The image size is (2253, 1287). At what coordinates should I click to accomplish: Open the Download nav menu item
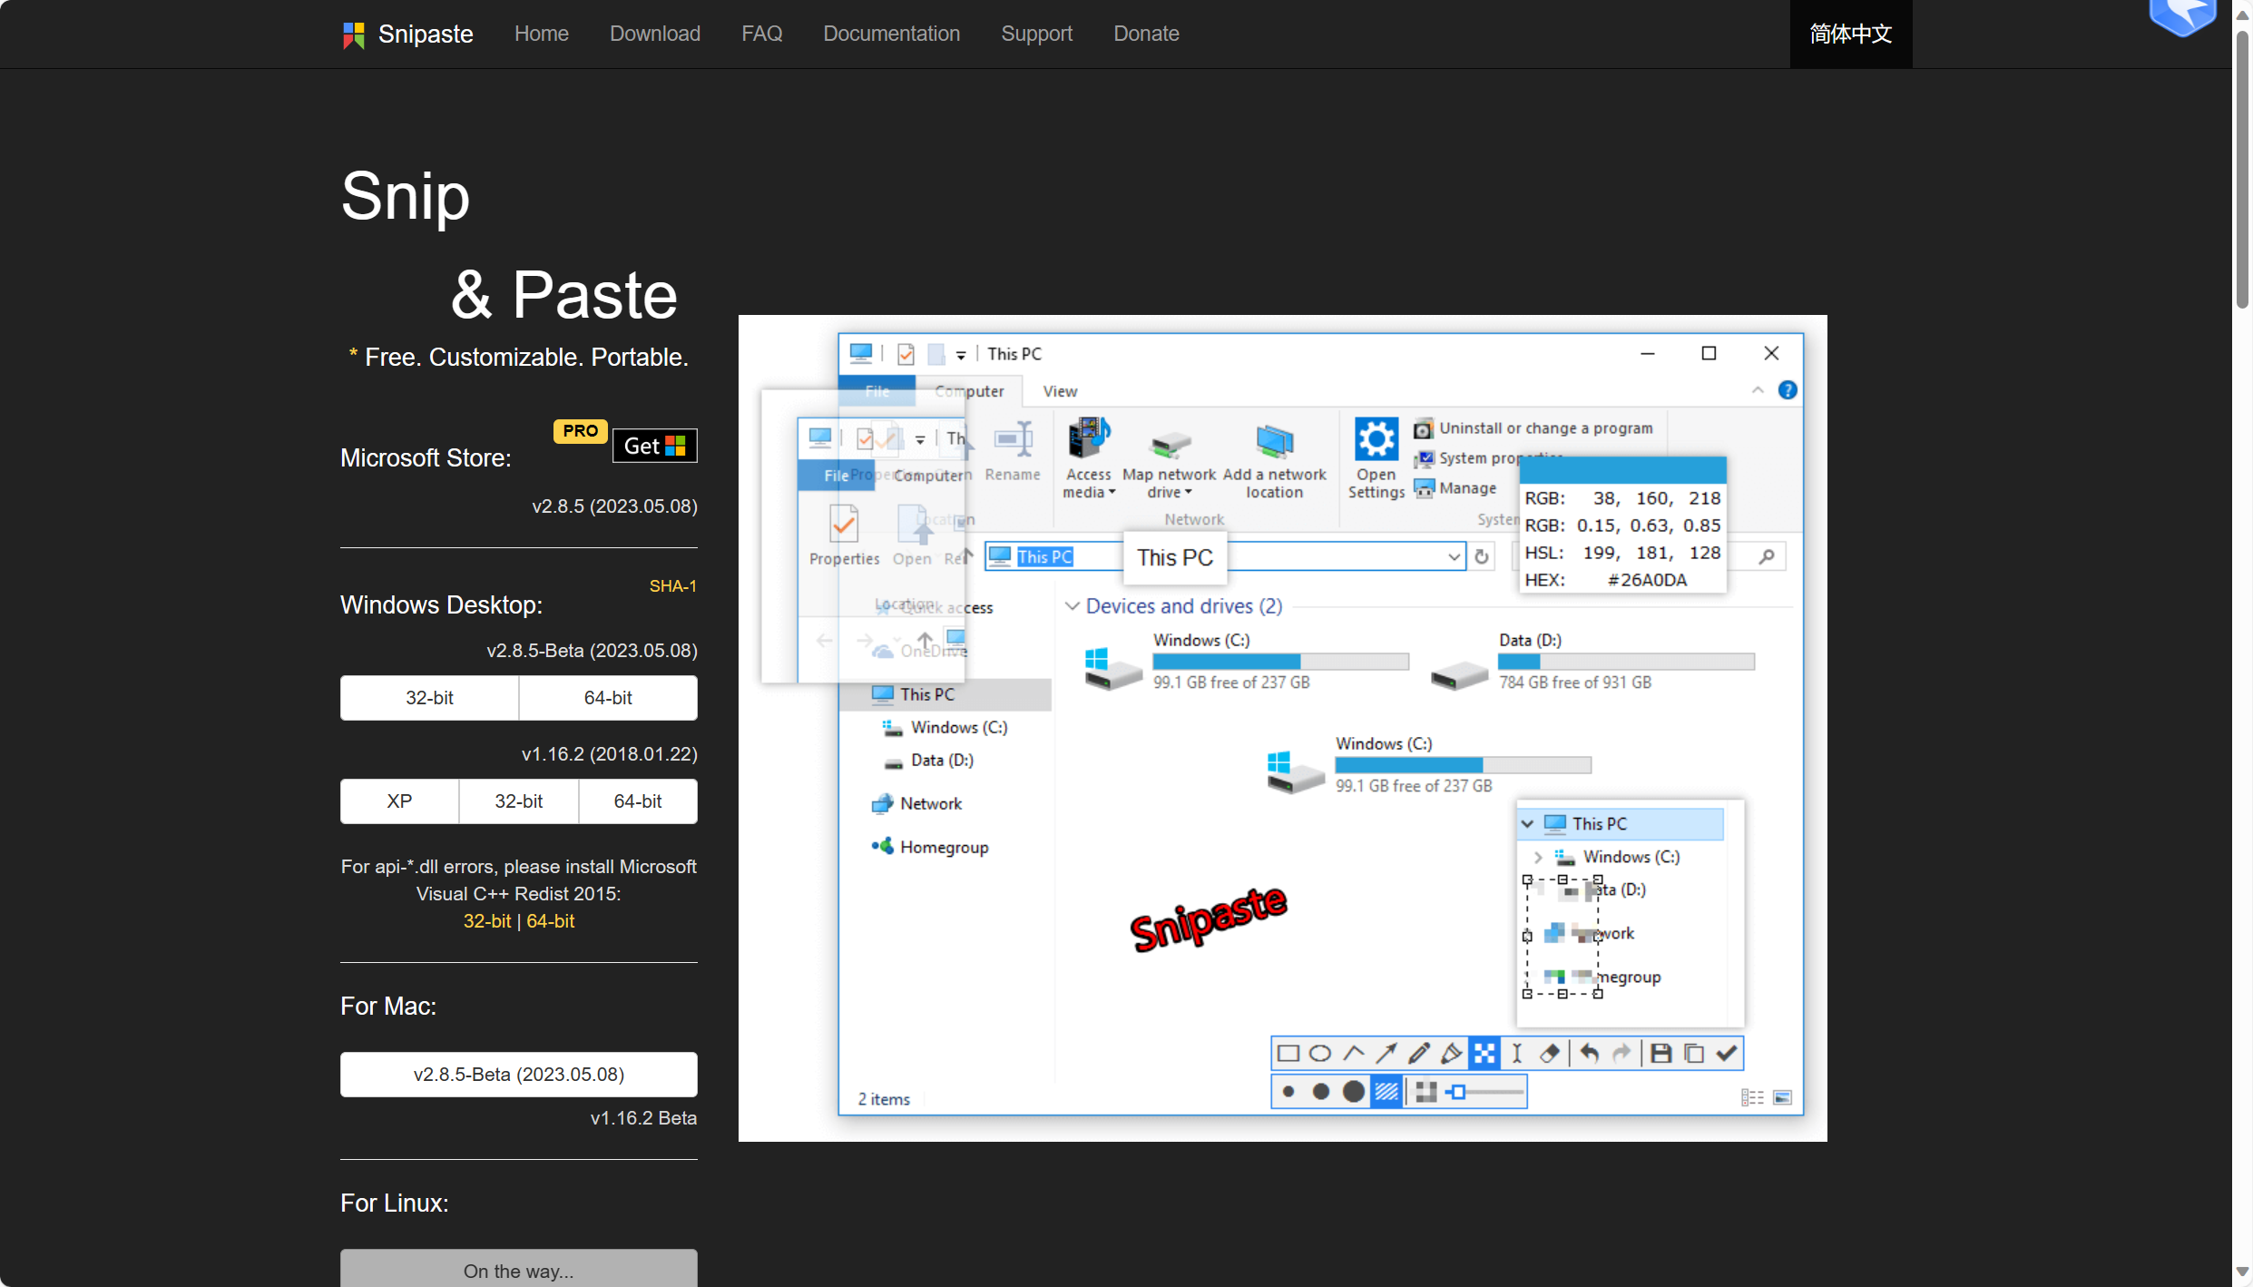coord(654,34)
